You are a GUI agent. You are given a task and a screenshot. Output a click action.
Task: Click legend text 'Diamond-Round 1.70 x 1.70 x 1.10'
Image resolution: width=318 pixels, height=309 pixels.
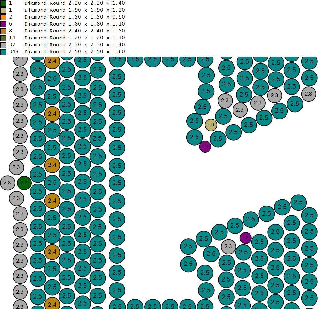click(75, 38)
